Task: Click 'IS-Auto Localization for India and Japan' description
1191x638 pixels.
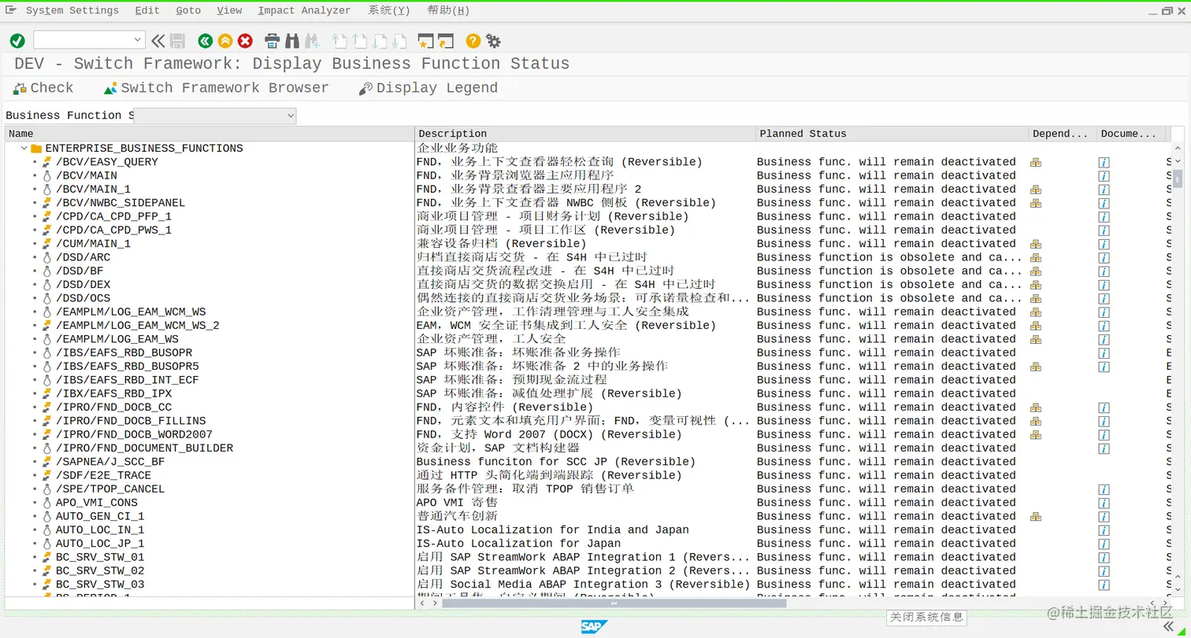Action: (552, 530)
